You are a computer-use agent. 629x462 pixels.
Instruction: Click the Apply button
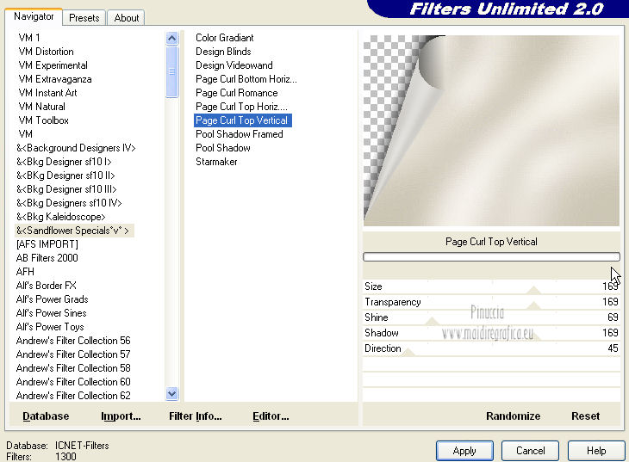(464, 451)
